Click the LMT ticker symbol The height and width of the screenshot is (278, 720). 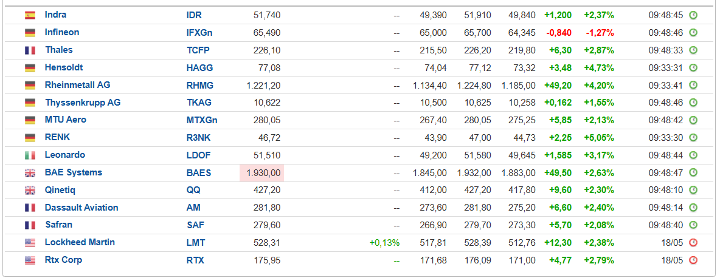[x=196, y=243]
